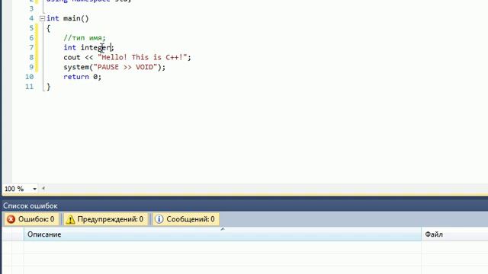Click the red error icon in filter bar
This screenshot has height=274, width=488.
[x=11, y=219]
